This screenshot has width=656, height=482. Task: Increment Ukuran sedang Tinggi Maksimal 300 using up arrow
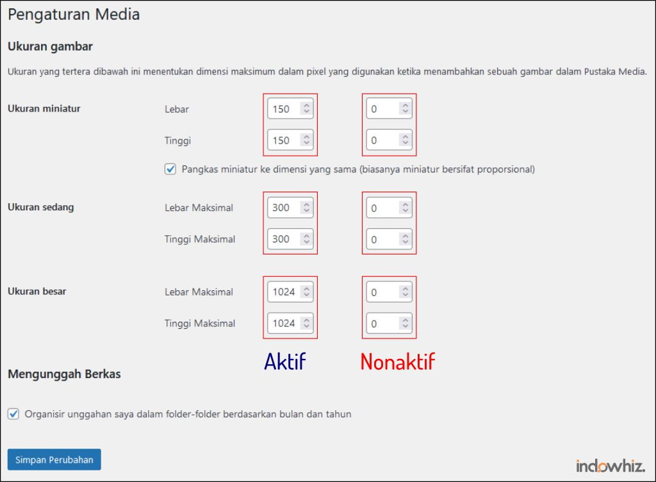pos(307,235)
